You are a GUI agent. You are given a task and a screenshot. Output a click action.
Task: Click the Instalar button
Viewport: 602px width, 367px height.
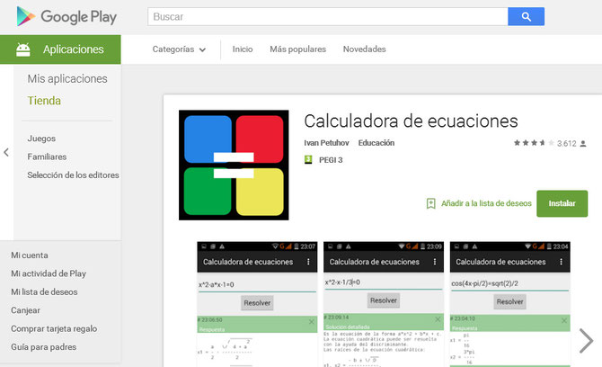point(562,203)
